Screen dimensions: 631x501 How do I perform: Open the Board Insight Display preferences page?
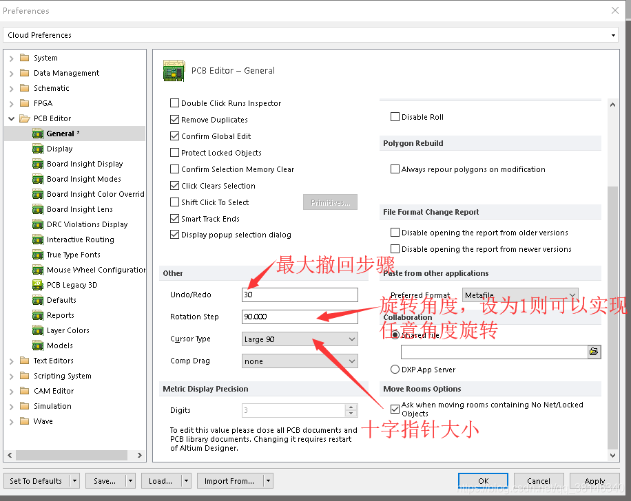coord(85,164)
